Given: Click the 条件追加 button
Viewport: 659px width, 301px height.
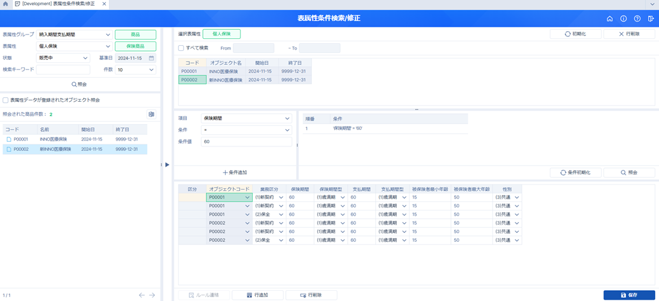Looking at the screenshot, I should coord(235,172).
